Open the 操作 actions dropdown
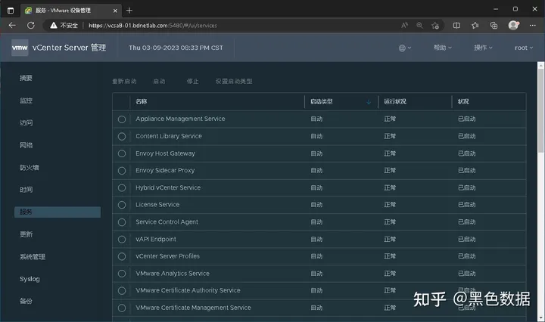This screenshot has width=545, height=322. pos(483,48)
